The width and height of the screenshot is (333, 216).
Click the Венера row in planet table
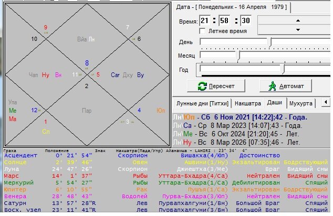(165, 196)
